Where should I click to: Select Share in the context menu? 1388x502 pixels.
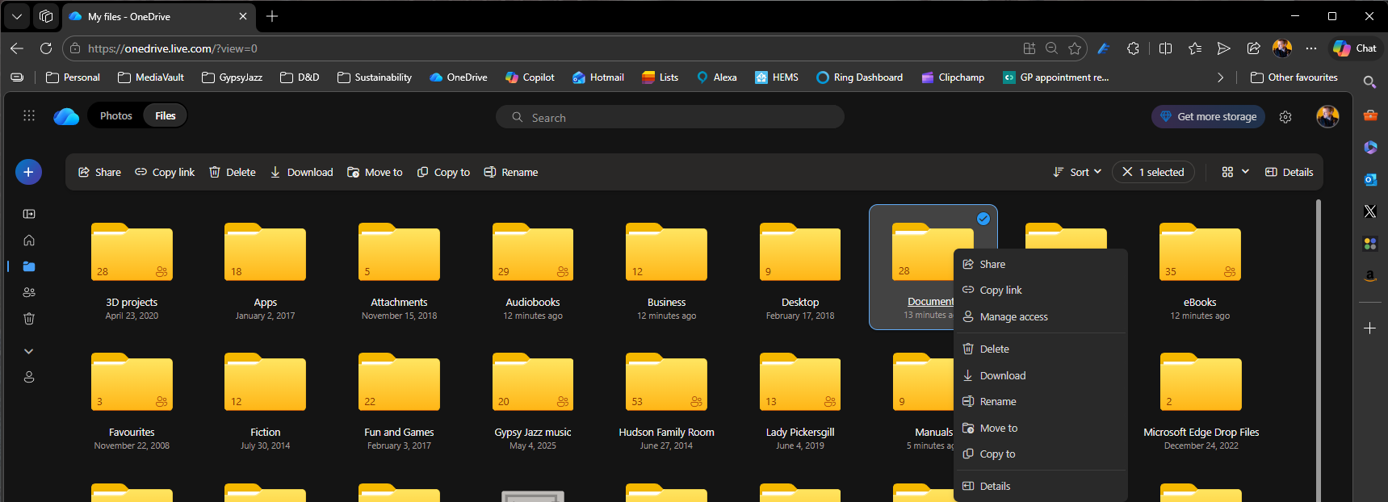point(1040,264)
